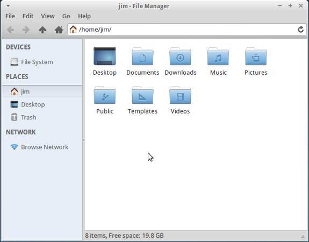This screenshot has height=242, width=309.
Task: Click the home folder toolbar icon
Action: point(59,30)
